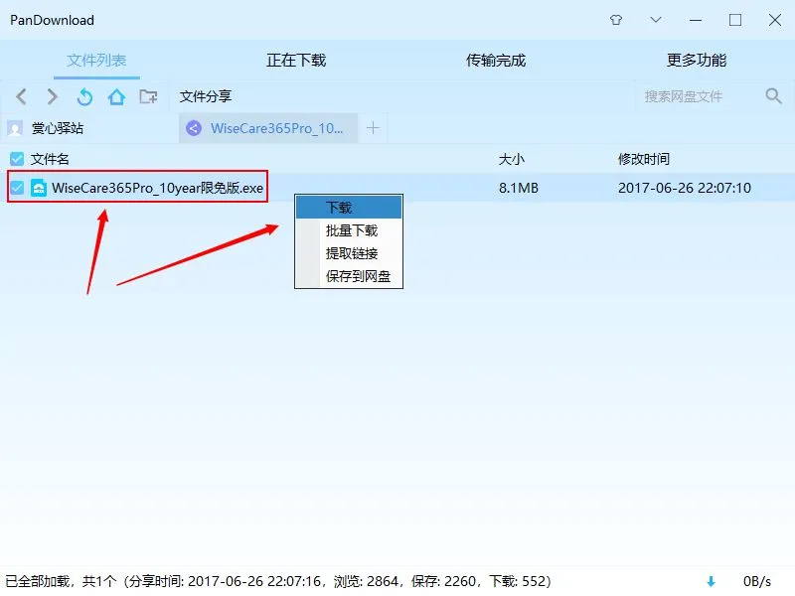795x596 pixels.
Task: Click the exe file type icon
Action: 39,188
